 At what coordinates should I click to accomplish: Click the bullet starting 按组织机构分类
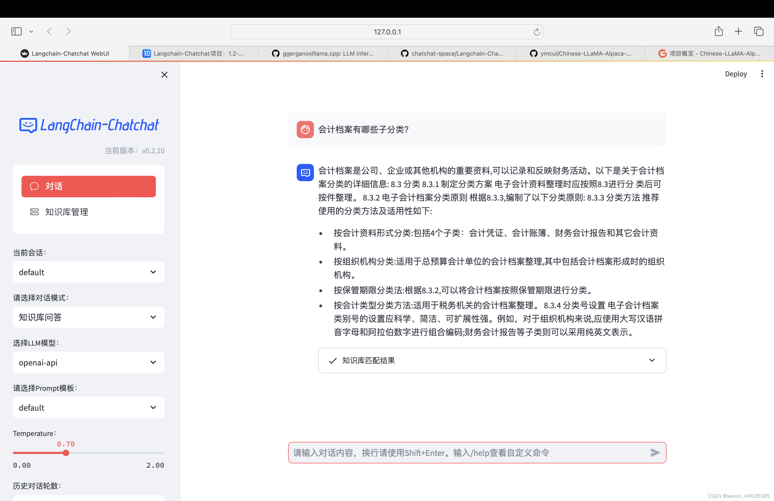(499, 268)
